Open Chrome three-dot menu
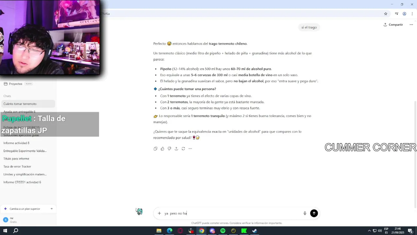Image resolution: width=417 pixels, height=235 pixels. tap(412, 14)
